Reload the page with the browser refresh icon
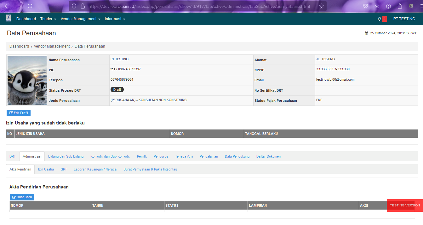This screenshot has height=225, width=423. [x=30, y=6]
